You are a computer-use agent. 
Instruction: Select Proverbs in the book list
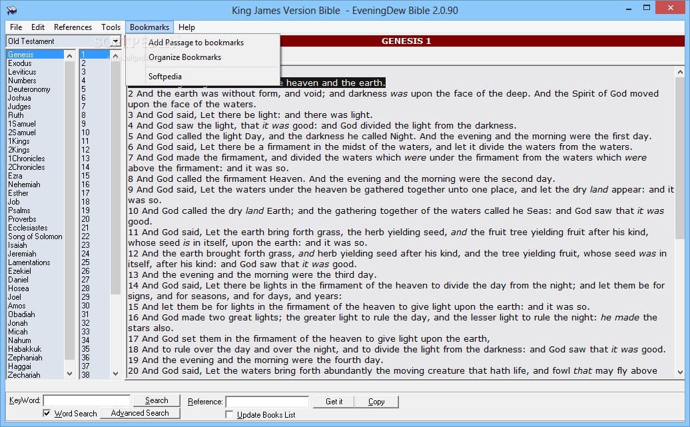[35, 219]
